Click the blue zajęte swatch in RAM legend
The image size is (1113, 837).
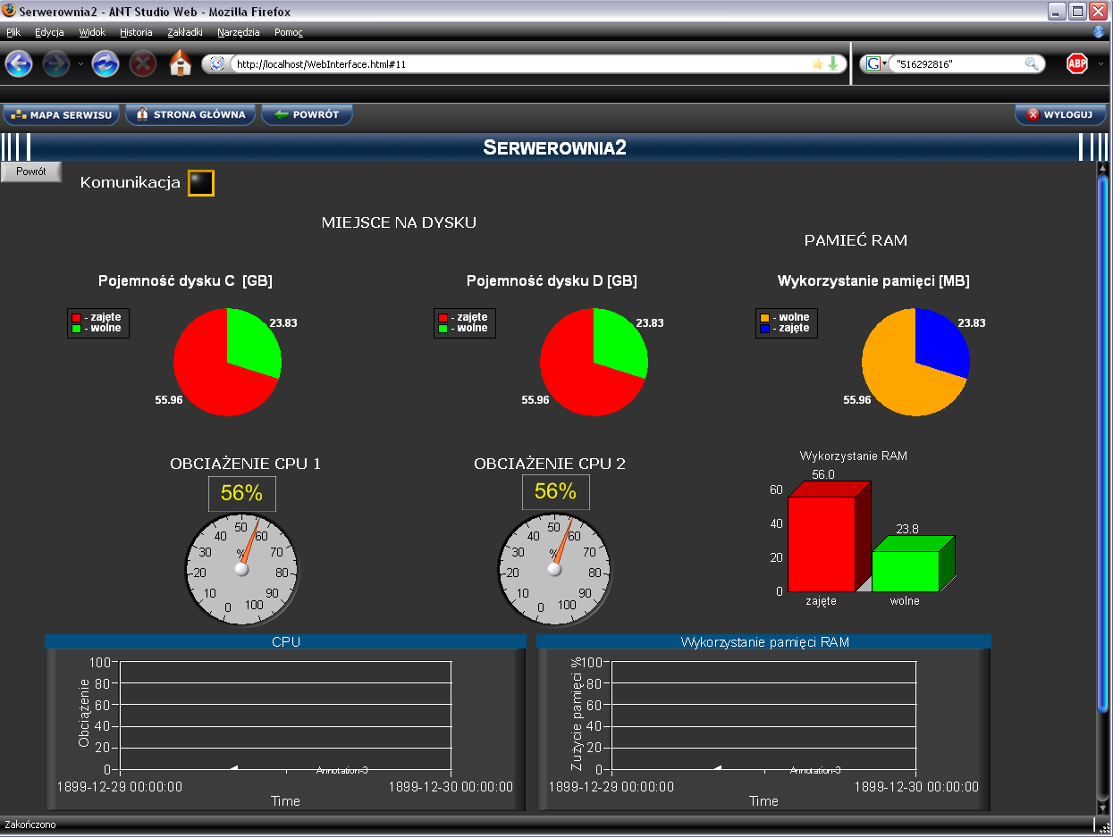pyautogui.click(x=765, y=329)
